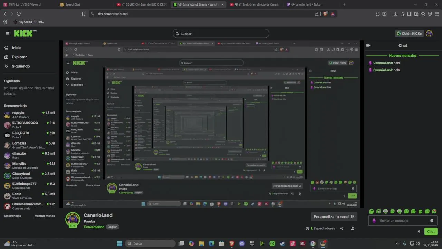Click the purple microphone icon in chat input
442x249 pixels.
[x=374, y=221]
